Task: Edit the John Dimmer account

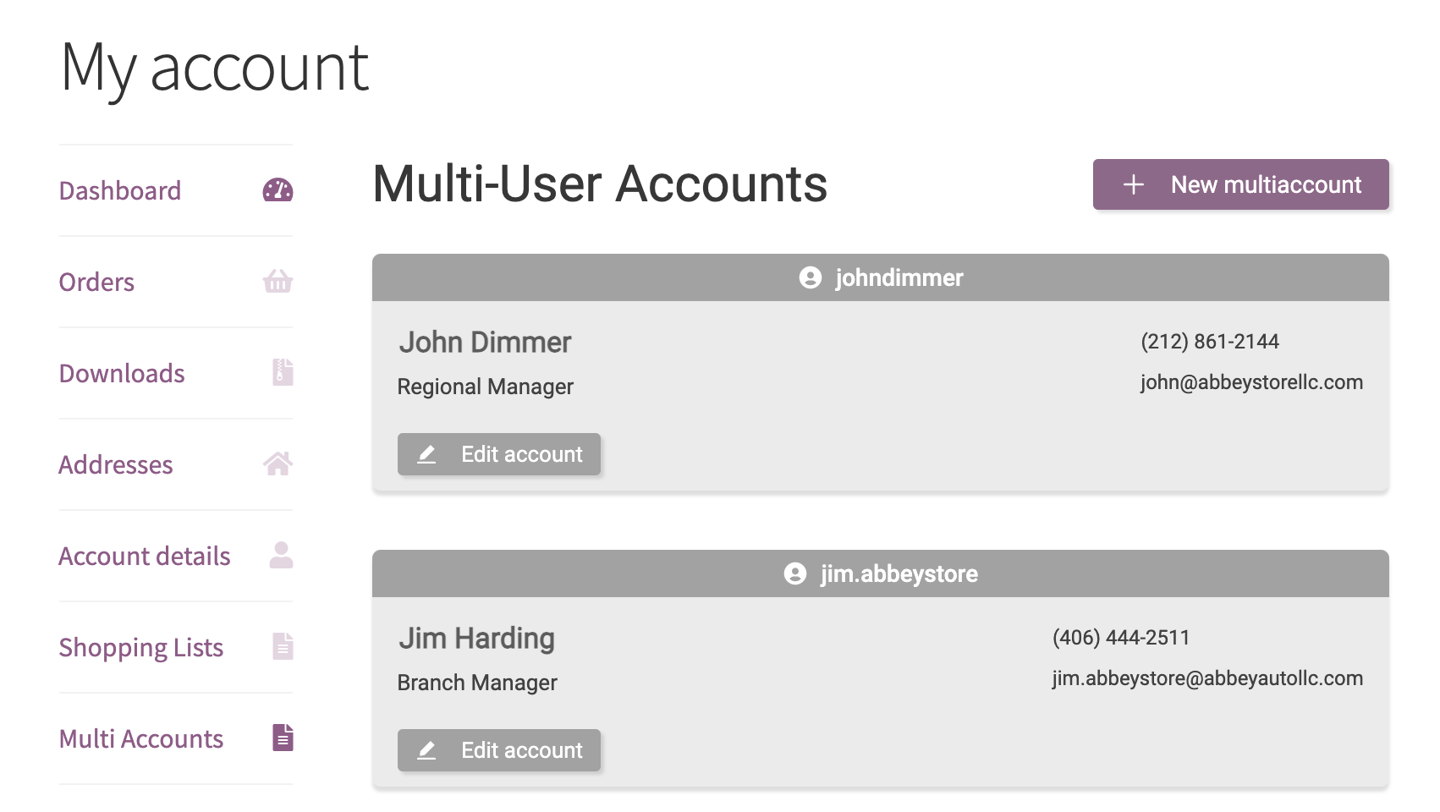Action: [499, 454]
